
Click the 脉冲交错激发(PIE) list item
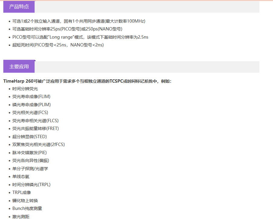pos(29,153)
